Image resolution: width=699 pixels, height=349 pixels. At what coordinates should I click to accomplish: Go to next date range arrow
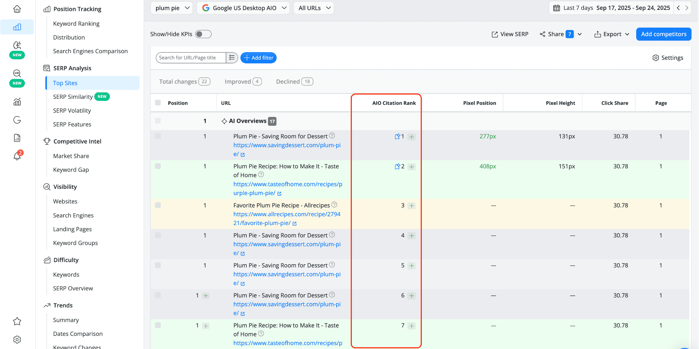[x=687, y=8]
